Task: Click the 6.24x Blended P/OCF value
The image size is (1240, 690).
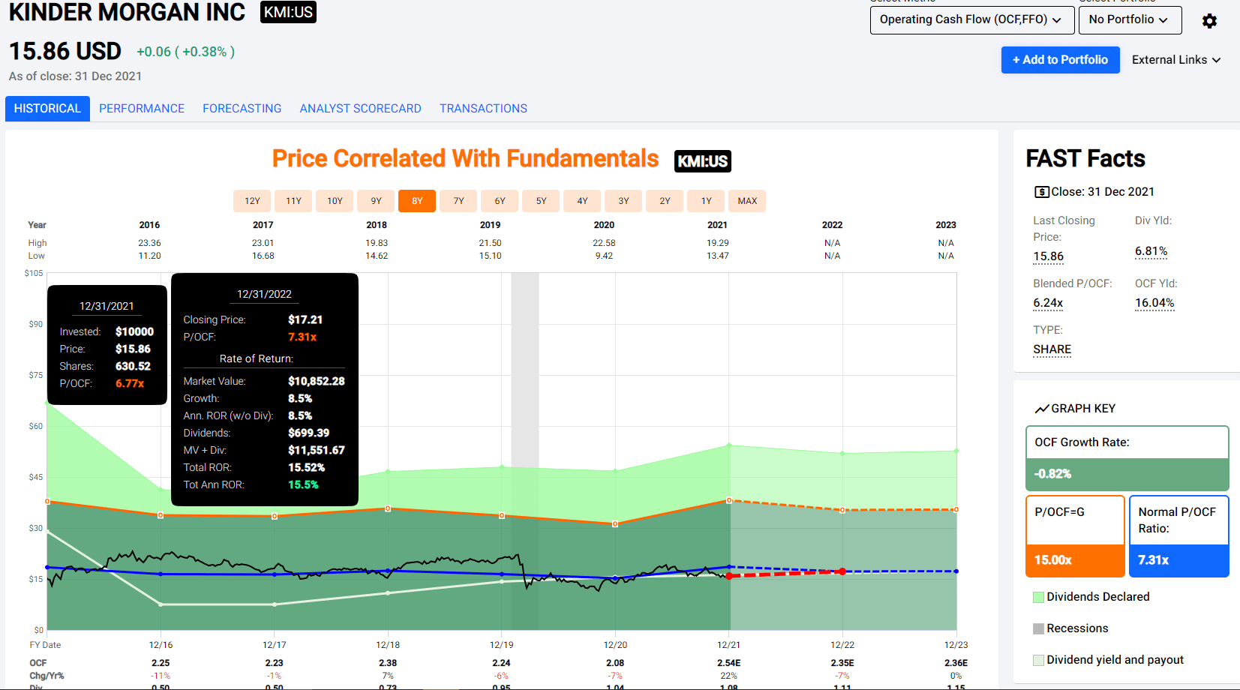Action: (x=1048, y=303)
